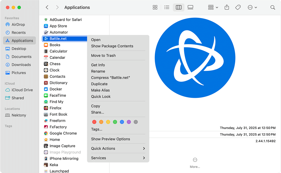Select Calculator in the applications list

[56, 51]
